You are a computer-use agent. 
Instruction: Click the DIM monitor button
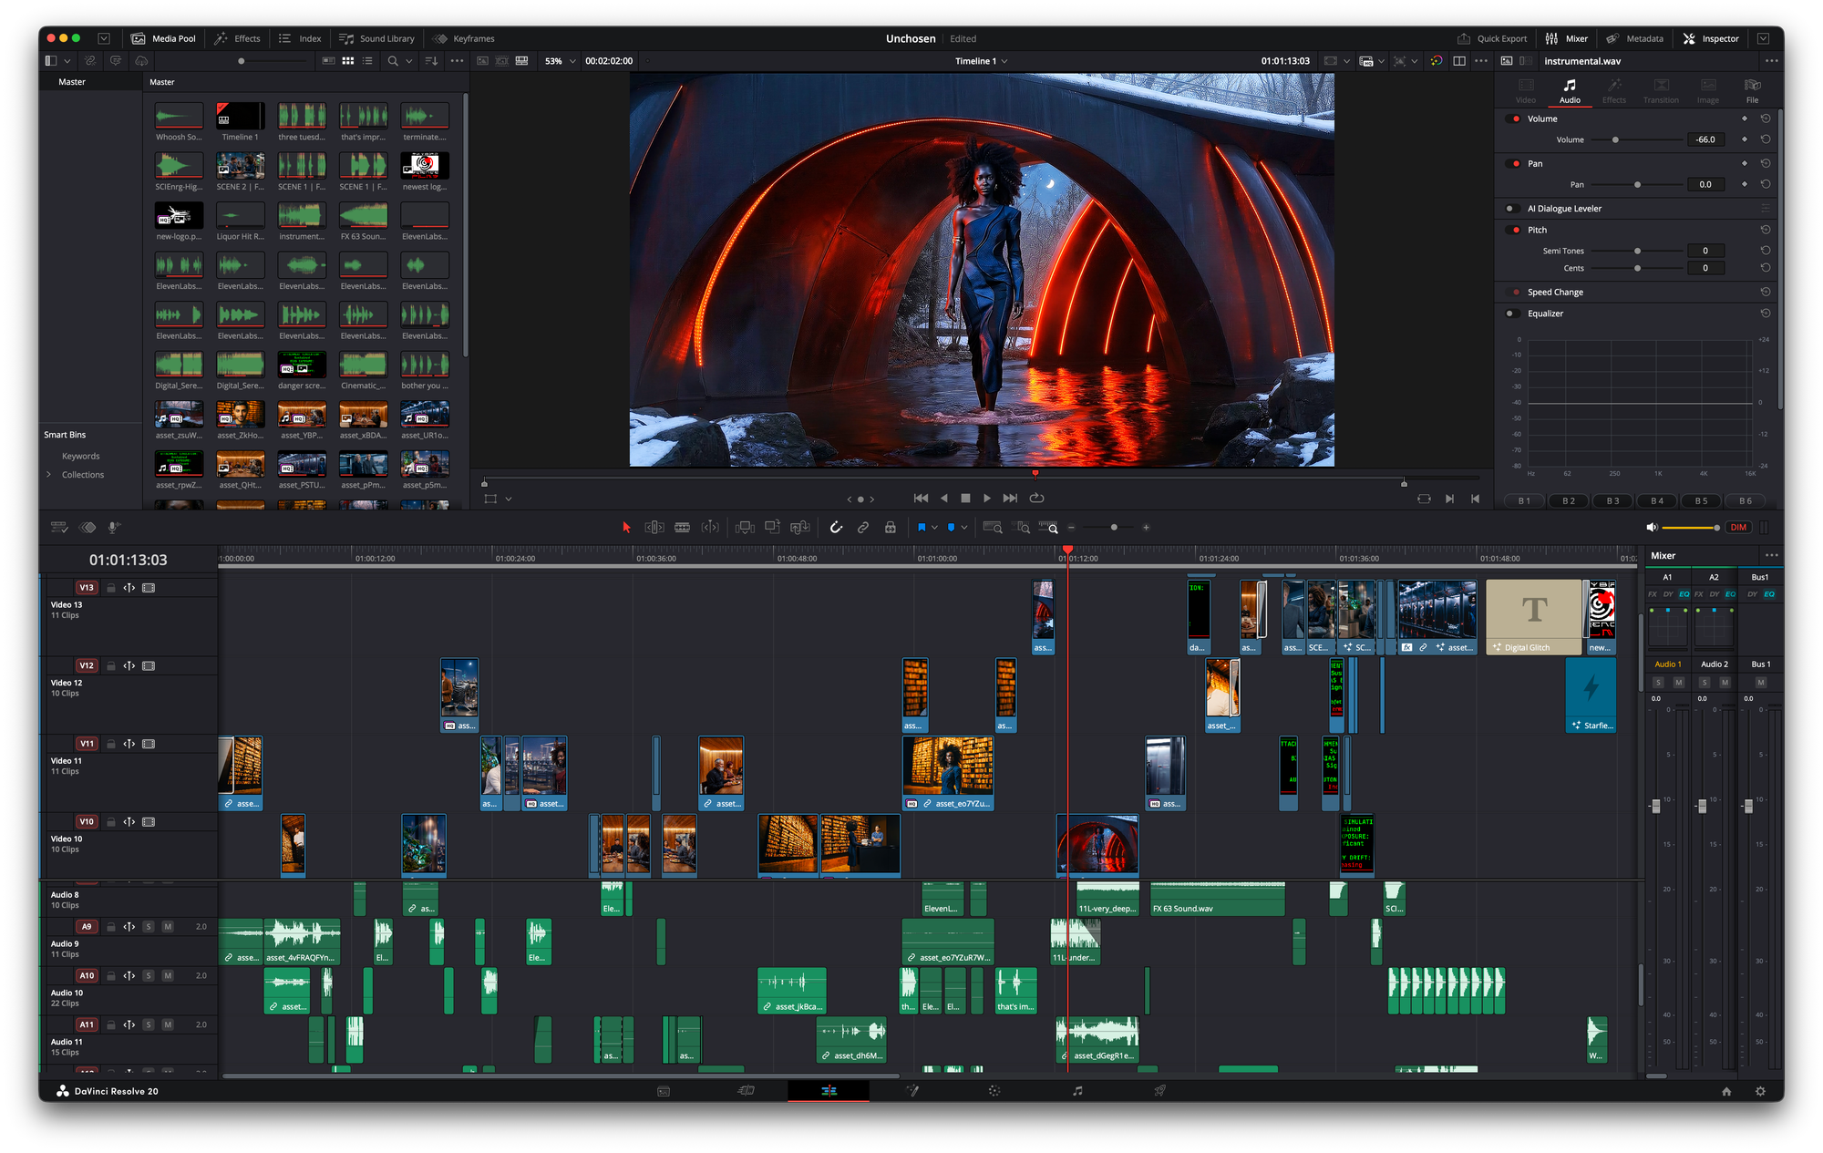[x=1738, y=528]
